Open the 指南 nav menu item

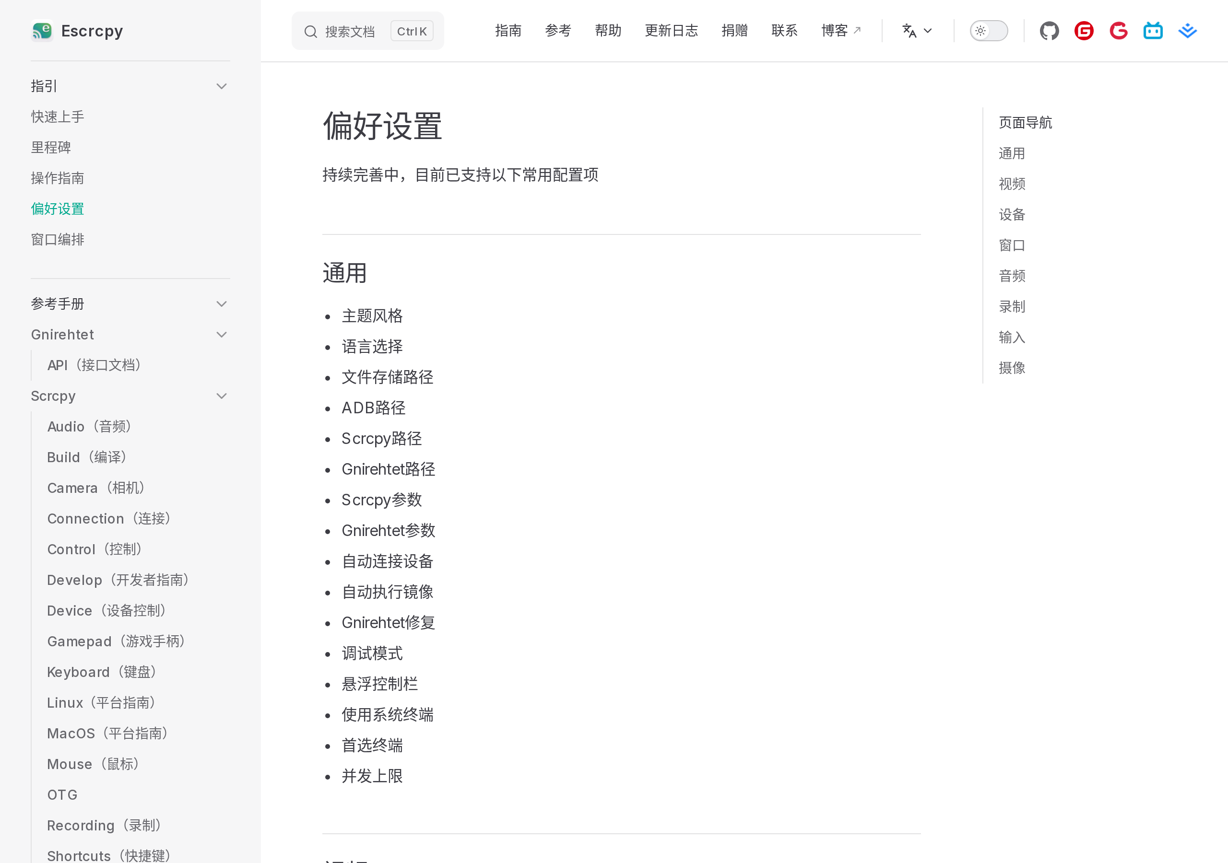point(508,31)
